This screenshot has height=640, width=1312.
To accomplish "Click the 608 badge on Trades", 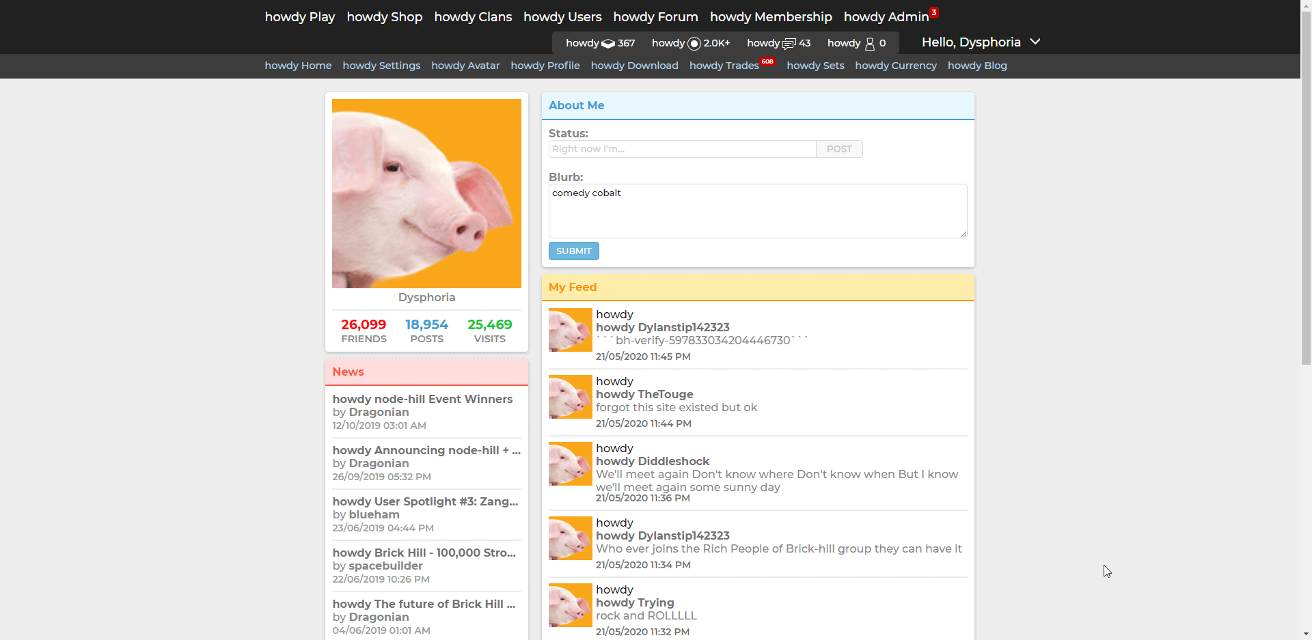I will [x=767, y=61].
